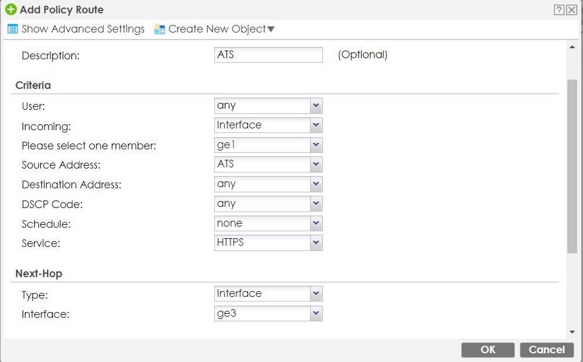Click the Show Advanced Settings icon
The width and height of the screenshot is (583, 362).
(13, 29)
